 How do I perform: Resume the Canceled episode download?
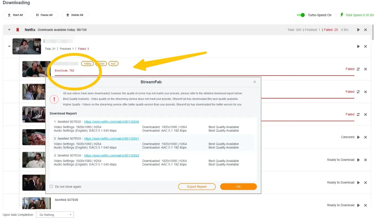pyautogui.click(x=358, y=137)
